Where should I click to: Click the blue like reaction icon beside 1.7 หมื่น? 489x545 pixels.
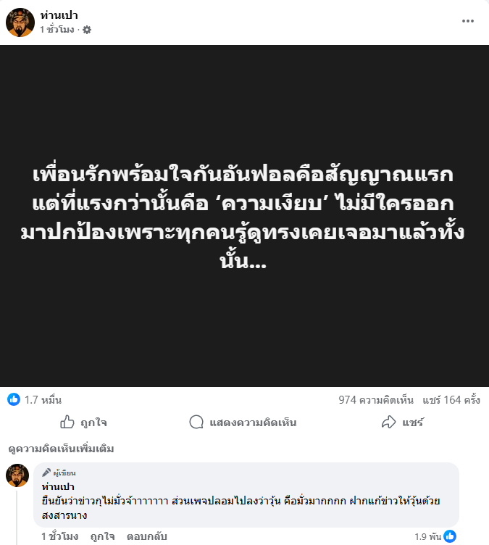pyautogui.click(x=14, y=399)
